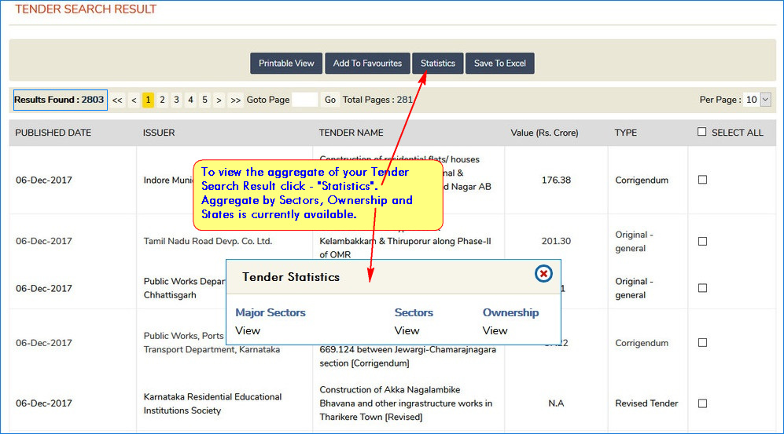This screenshot has height=434, width=784.
Task: Select Karnataka Residential Educational tender checkbox
Action: [x=702, y=403]
